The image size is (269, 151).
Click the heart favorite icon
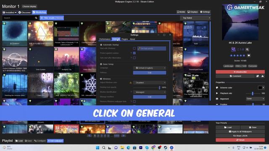click(x=249, y=55)
